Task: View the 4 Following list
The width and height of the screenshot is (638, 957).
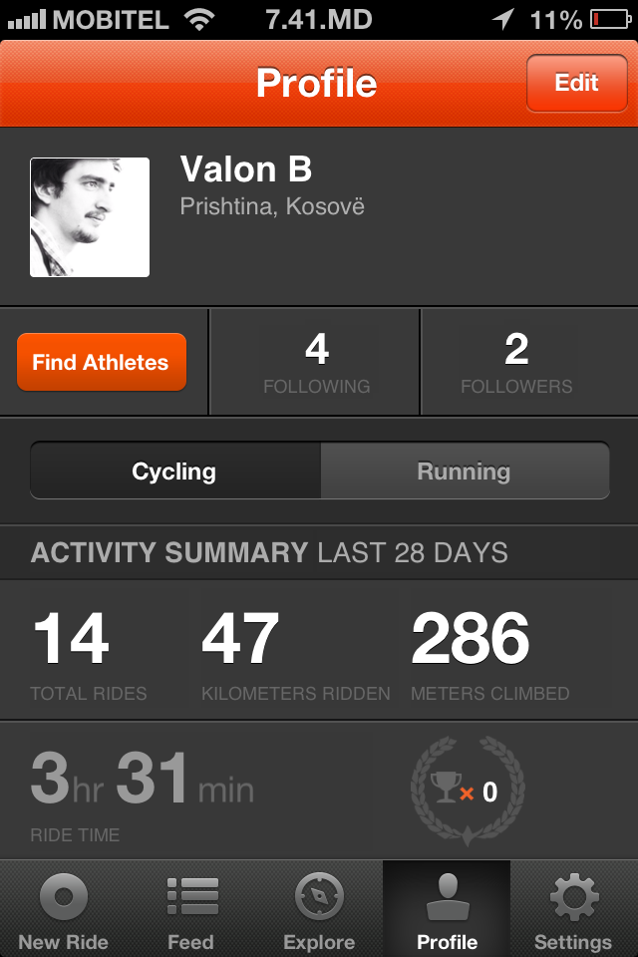Action: pyautogui.click(x=316, y=362)
